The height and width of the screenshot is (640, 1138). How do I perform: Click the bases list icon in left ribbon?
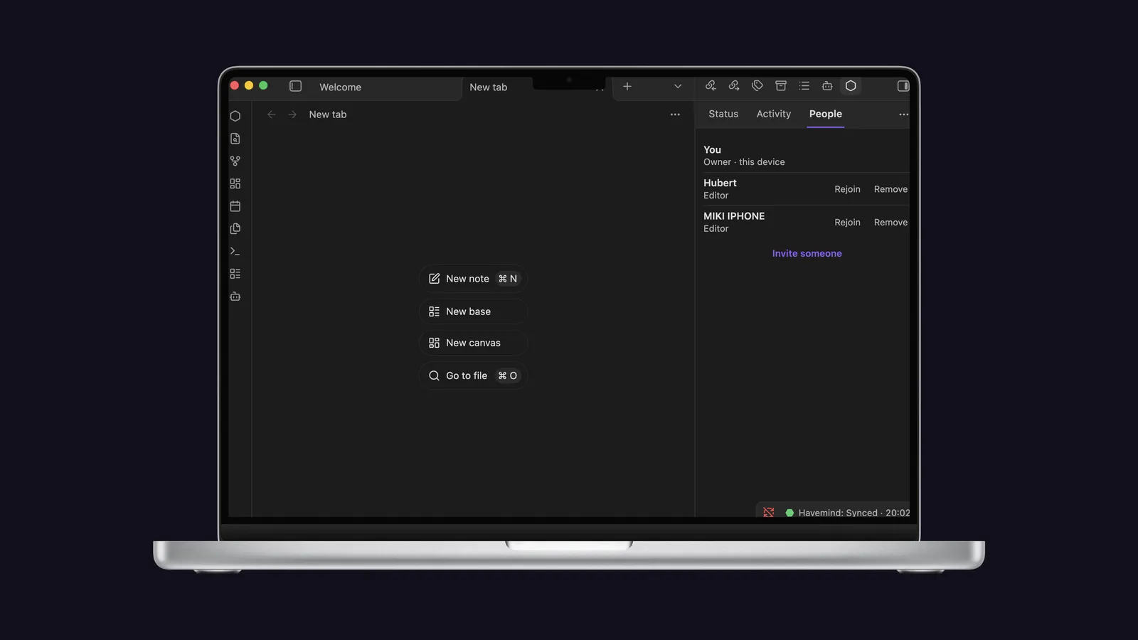click(235, 274)
